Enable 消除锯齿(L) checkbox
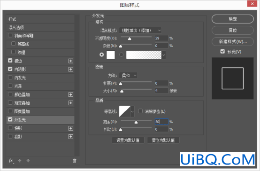Screen dimensions: 260x171 pyautogui.click(x=140, y=111)
